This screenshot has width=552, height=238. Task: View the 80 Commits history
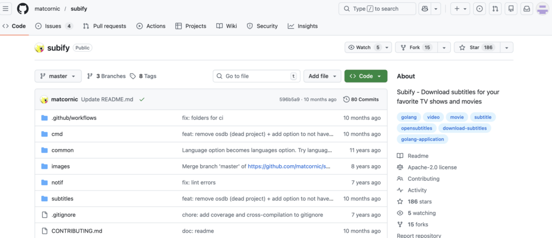[x=361, y=99]
